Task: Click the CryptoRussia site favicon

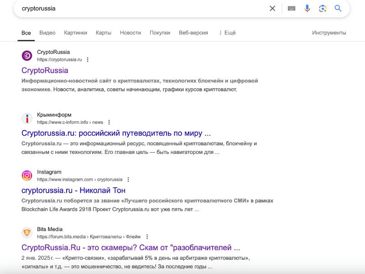Action: (27, 56)
